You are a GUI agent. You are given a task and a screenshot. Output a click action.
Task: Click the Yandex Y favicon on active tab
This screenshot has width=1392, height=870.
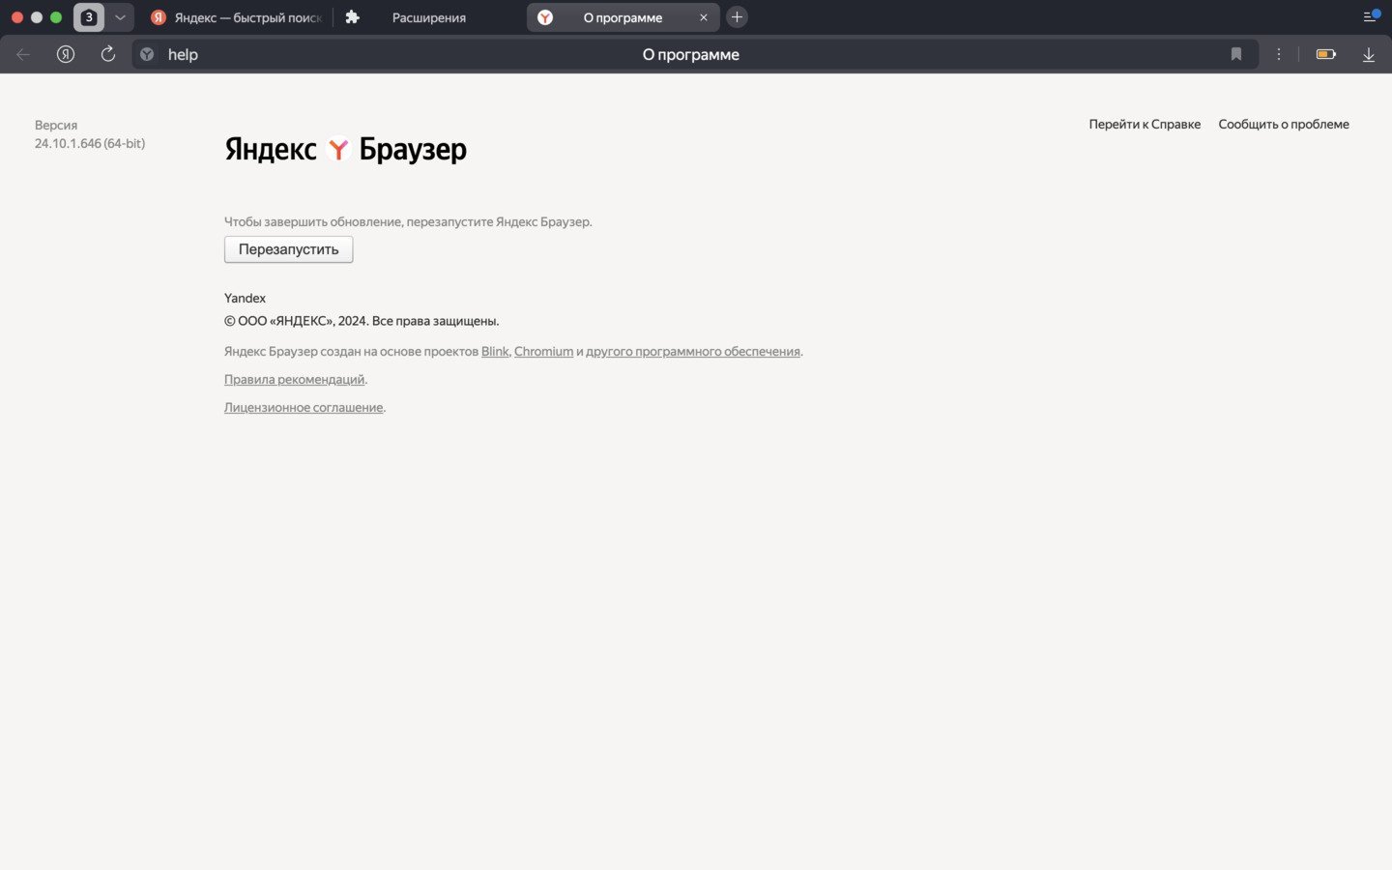(545, 17)
